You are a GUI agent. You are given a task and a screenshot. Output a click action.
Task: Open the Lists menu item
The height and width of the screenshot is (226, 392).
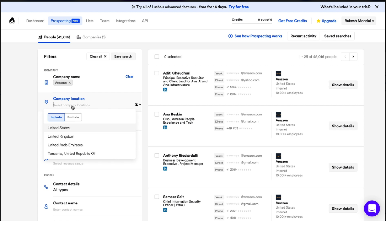tap(90, 21)
